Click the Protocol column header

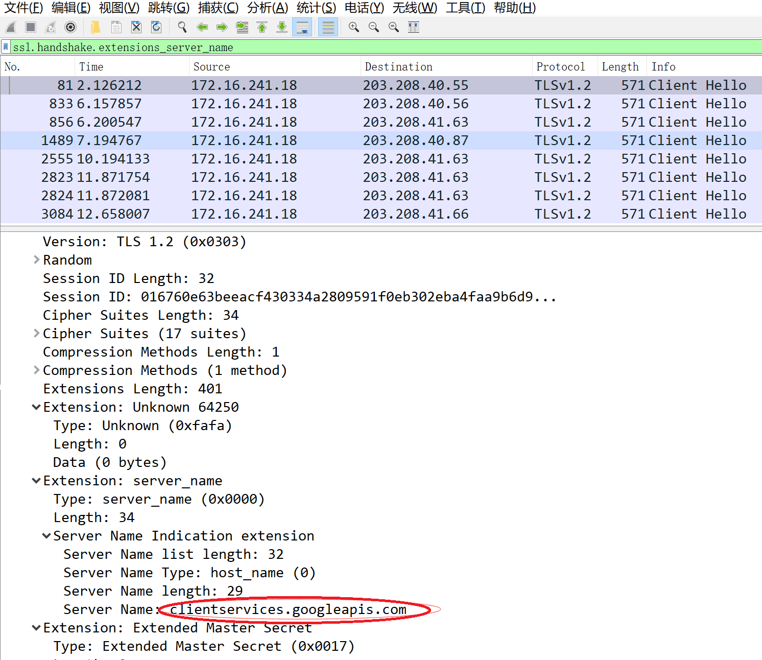pyautogui.click(x=560, y=67)
